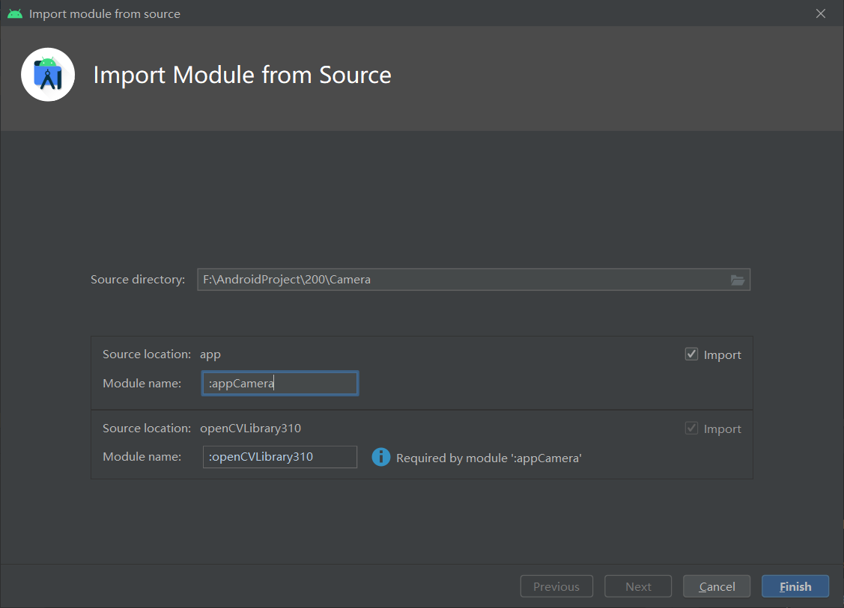Focus the :appCamera module name field
The image size is (844, 608).
280,384
